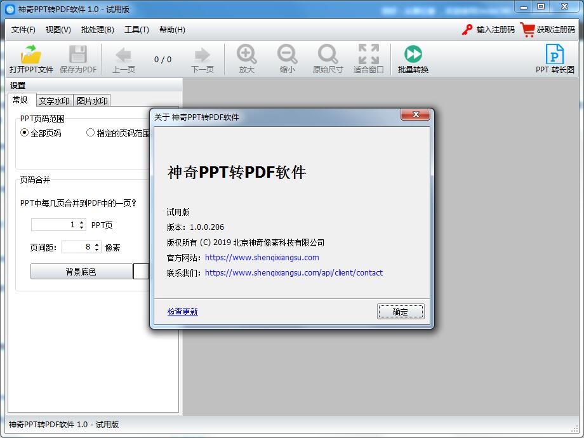Switch to the 图片水印 tab
This screenshot has height=438, width=584.
coord(93,100)
